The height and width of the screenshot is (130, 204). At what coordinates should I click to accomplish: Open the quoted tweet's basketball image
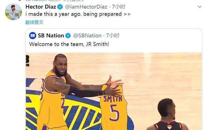click(x=114, y=91)
